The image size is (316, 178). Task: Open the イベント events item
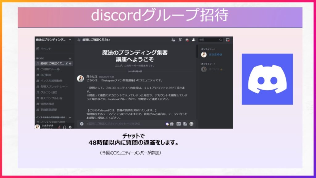coord(44,49)
